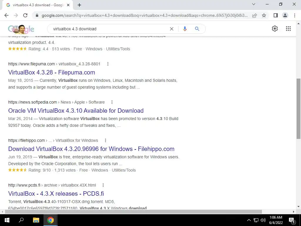301x226 pixels.
Task: Open VirtualBox - 4.3.X releases PCDS.fi link
Action: click(x=56, y=194)
